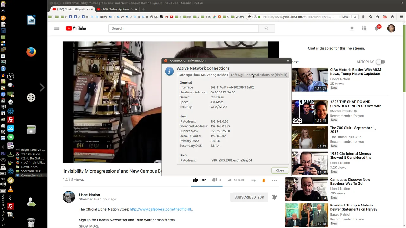406x228 pixels.
Task: Open the Firefox downloads arrow
Action: [x=363, y=17]
